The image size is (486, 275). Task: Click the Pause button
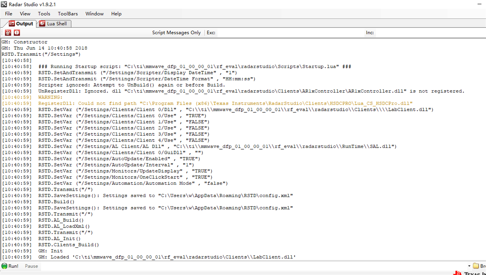pyautogui.click(x=31, y=266)
